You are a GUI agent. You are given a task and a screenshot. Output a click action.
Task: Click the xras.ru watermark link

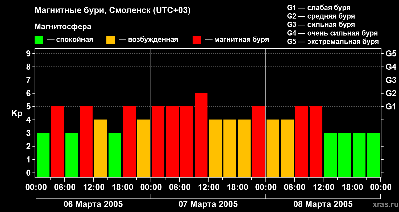[384, 204]
